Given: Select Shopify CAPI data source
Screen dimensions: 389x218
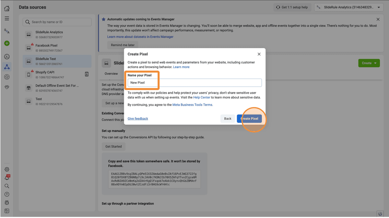Looking at the screenshot, I should point(57,75).
